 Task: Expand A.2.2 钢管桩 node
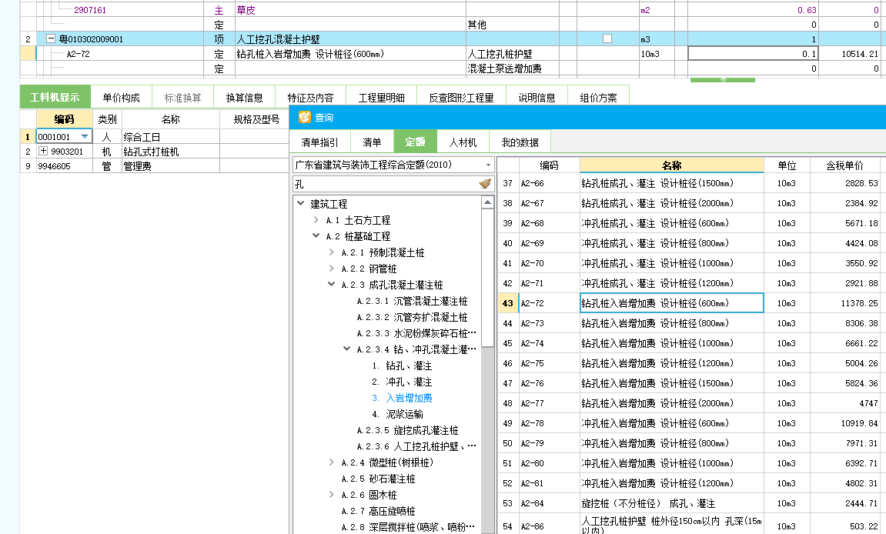[331, 269]
